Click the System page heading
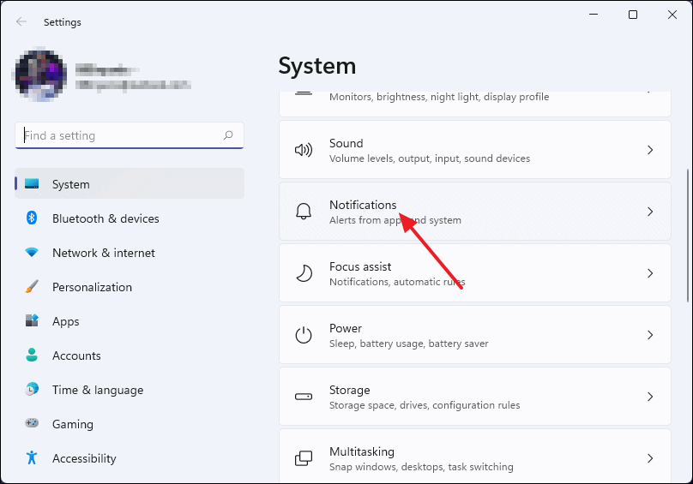 [x=316, y=66]
